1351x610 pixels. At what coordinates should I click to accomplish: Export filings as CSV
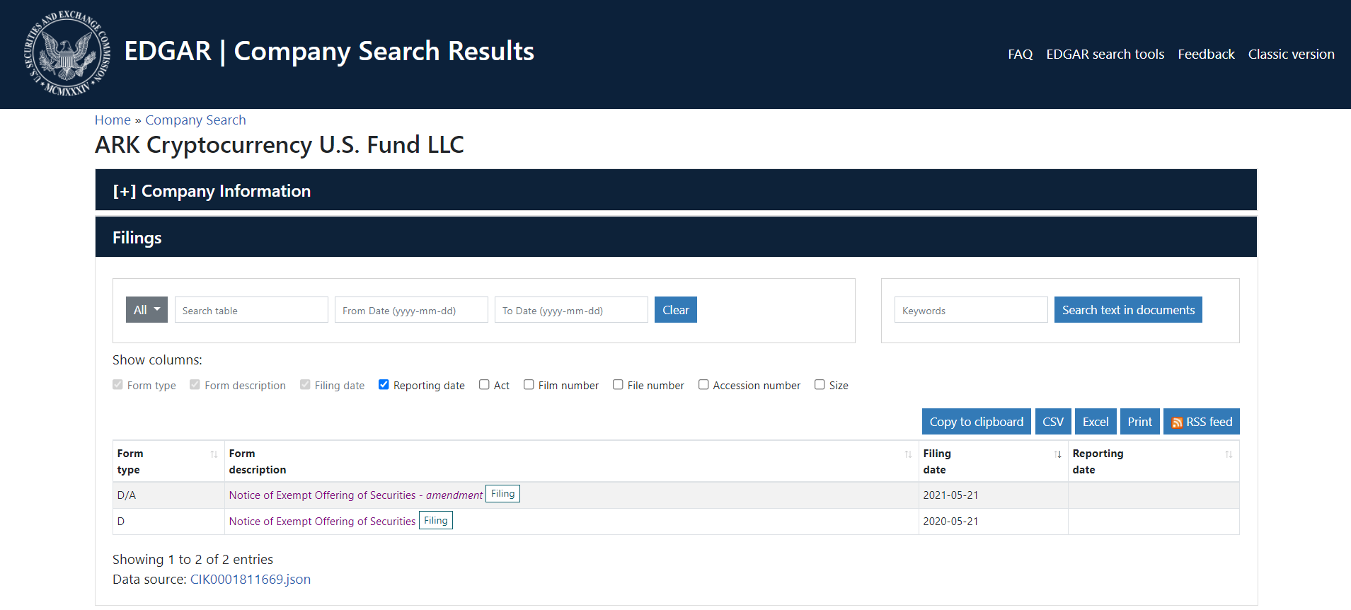click(x=1052, y=422)
